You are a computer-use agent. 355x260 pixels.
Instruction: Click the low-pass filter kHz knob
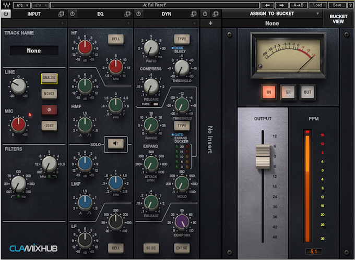49,164
